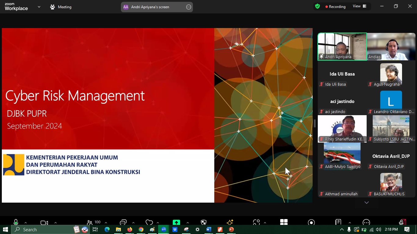
Task: Open Zoom Workplace dropdown chevron
Action: click(x=39, y=7)
